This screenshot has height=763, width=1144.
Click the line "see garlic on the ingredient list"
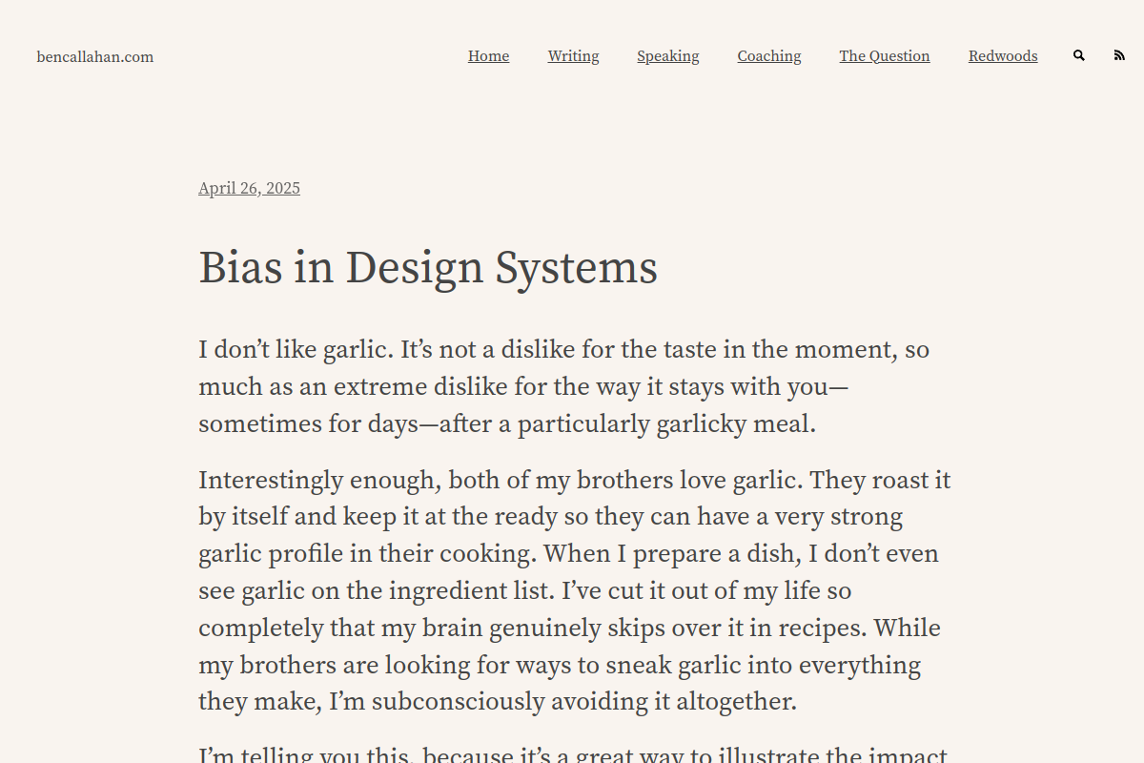tap(525, 591)
